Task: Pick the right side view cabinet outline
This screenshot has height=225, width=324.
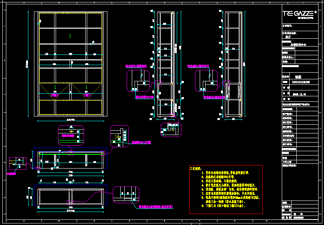Action: tap(233, 64)
